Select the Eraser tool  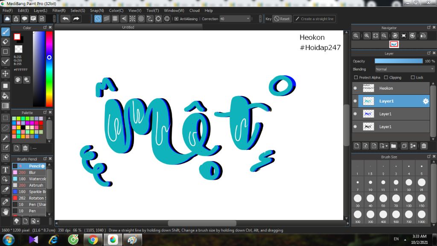pyautogui.click(x=5, y=41)
